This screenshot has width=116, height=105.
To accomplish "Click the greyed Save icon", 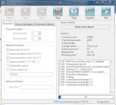I will (26, 12).
